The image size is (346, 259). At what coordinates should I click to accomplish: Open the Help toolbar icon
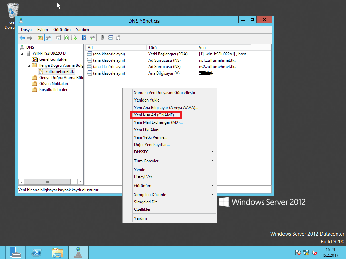84,38
